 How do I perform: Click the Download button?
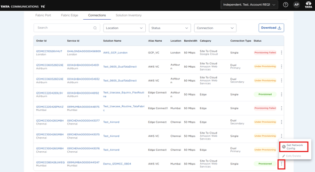(x=271, y=28)
